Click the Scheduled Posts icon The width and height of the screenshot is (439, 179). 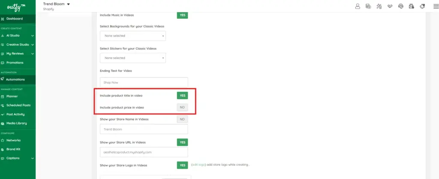[3, 106]
